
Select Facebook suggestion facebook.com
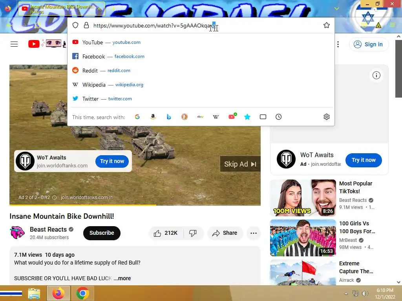201,56
